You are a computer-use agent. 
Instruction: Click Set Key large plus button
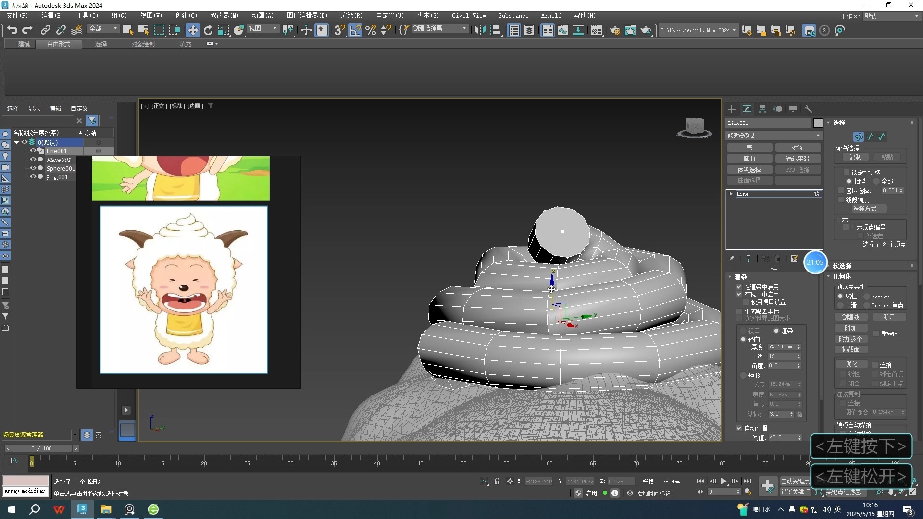click(768, 486)
